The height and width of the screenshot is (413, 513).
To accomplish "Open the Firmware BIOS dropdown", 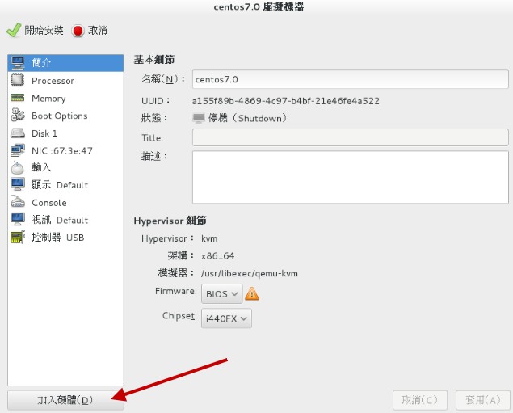I will click(221, 294).
